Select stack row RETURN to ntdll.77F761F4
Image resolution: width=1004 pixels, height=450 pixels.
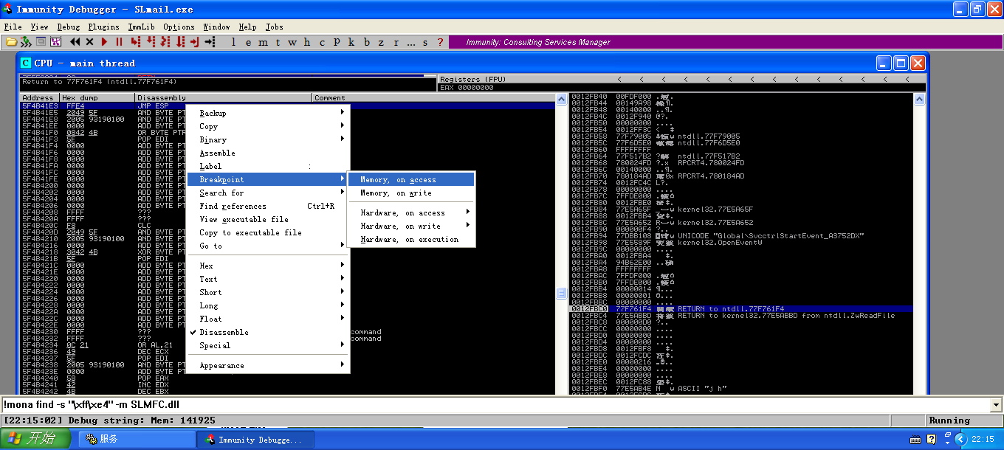[741, 308]
